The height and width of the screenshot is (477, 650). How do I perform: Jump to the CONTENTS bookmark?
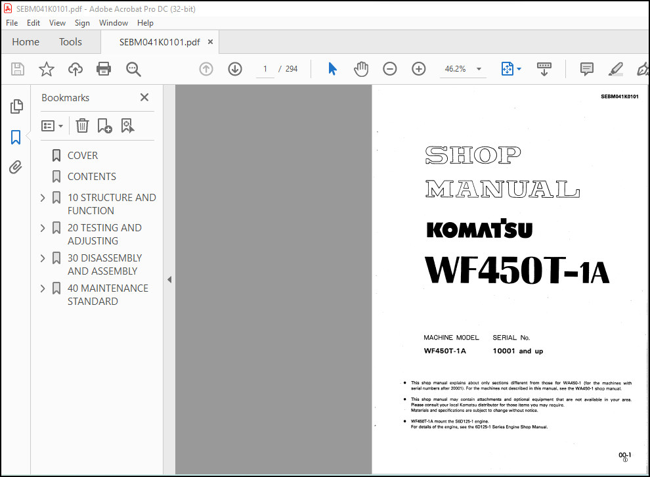pos(92,177)
